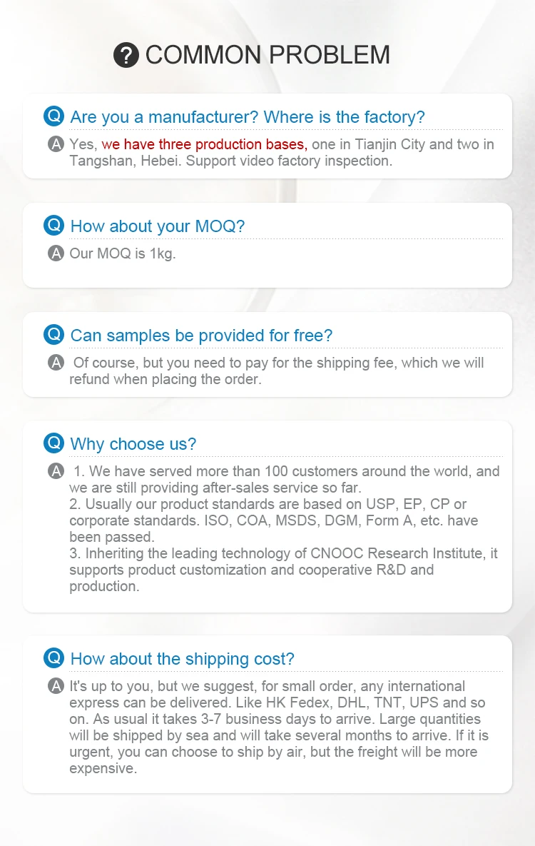The image size is (535, 846).
Task: Click the Q icon next to manufacturer question
Action: (53, 116)
